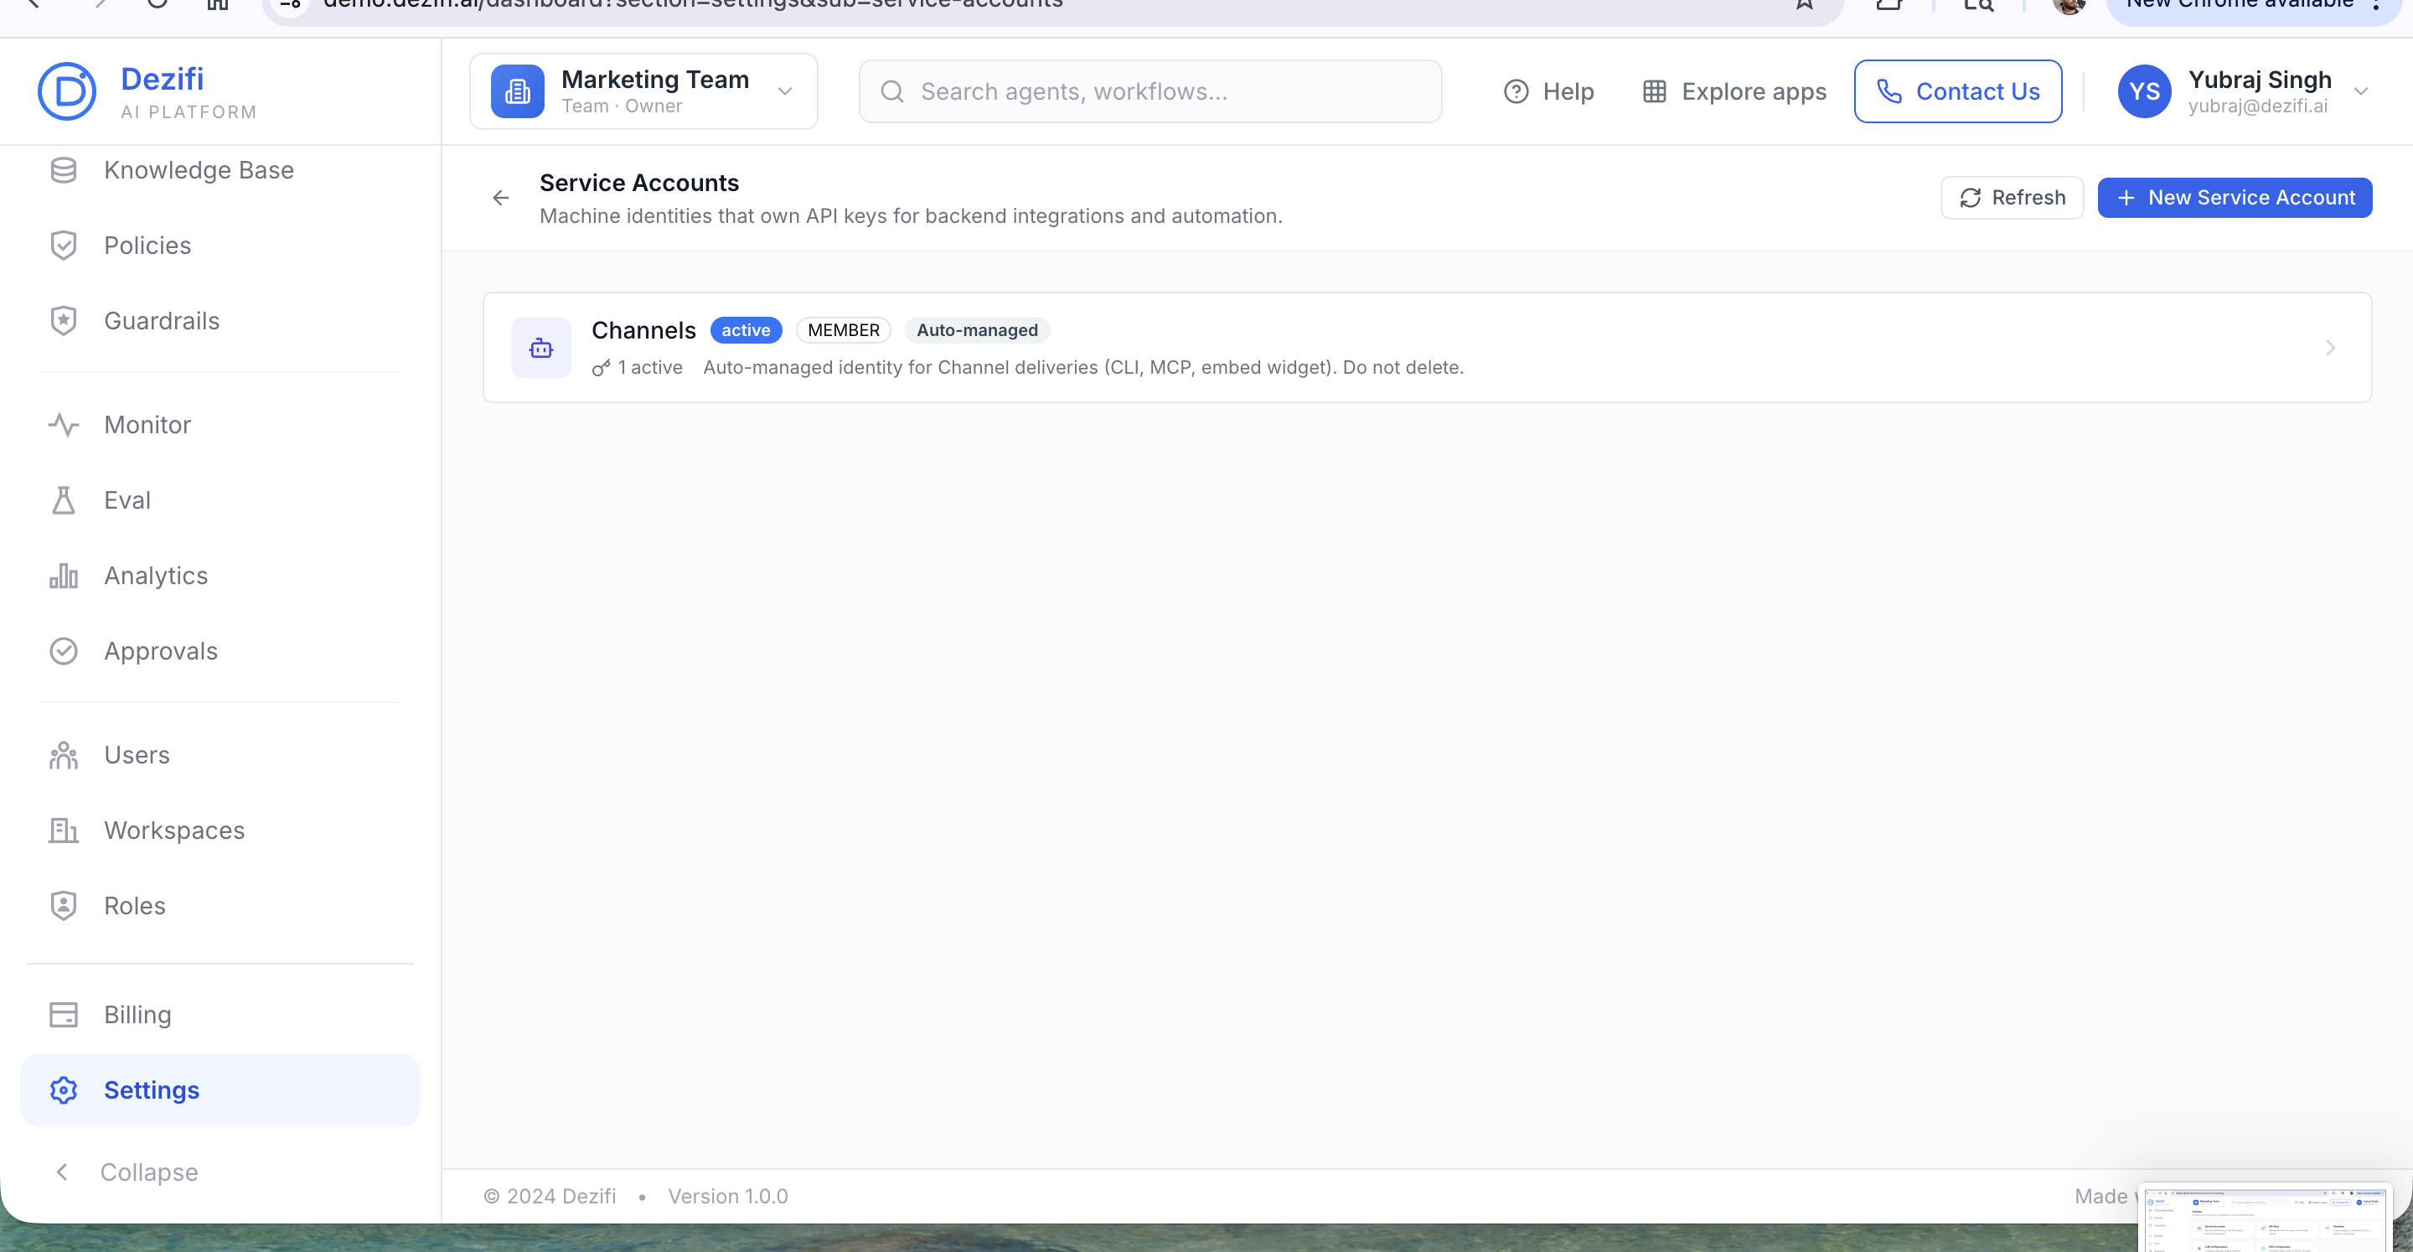Click the Eval flask icon
The width and height of the screenshot is (2413, 1252).
63,500
